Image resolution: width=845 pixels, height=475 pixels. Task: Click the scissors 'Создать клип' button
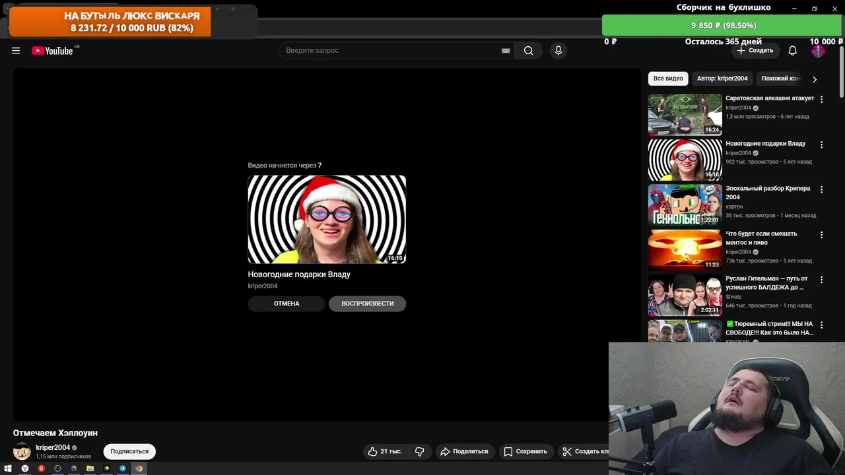click(x=584, y=451)
